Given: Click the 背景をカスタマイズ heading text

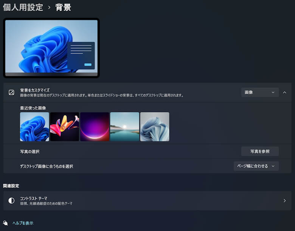Looking at the screenshot, I should click(x=35, y=90).
